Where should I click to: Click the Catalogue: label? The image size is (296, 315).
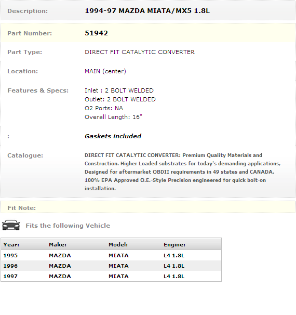pyautogui.click(x=25, y=155)
